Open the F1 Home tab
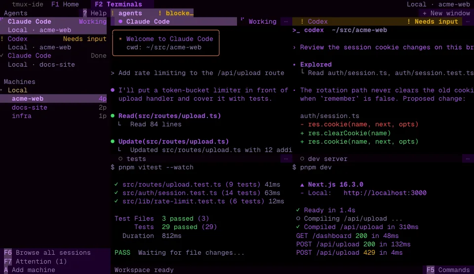The height and width of the screenshot is (274, 474). pyautogui.click(x=65, y=4)
